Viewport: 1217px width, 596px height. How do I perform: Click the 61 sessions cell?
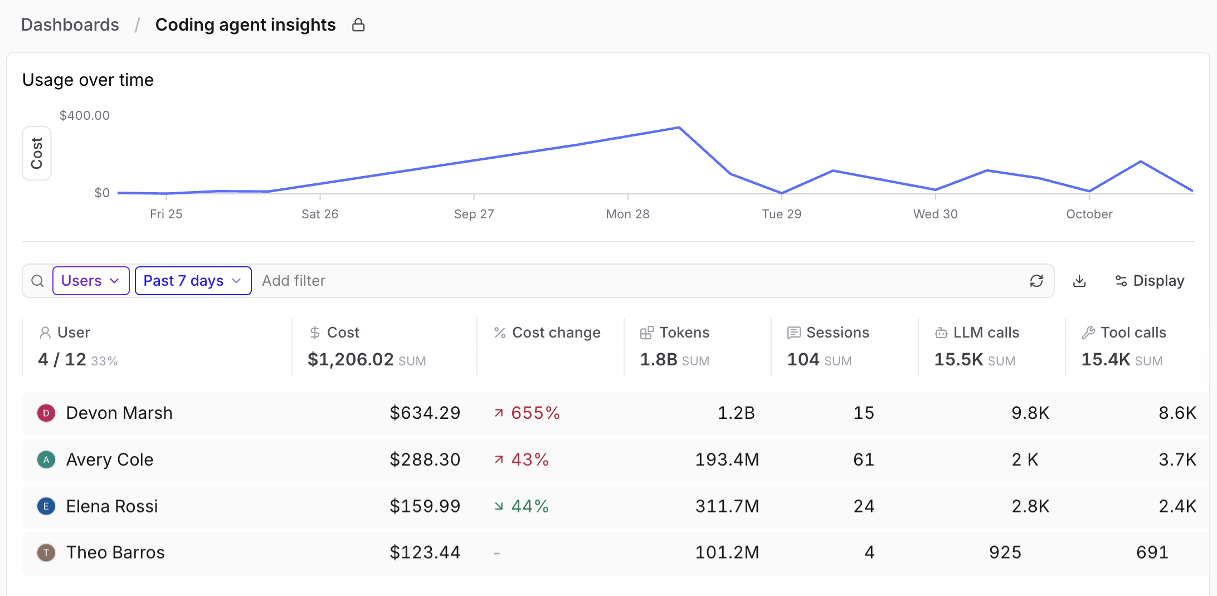(864, 460)
